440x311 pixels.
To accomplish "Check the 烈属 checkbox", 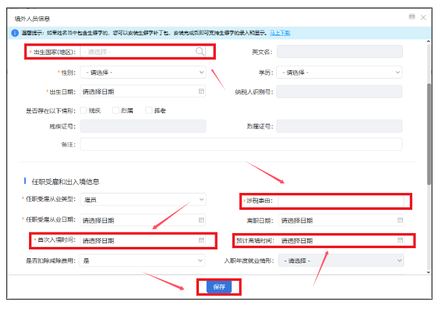I will click(x=115, y=110).
